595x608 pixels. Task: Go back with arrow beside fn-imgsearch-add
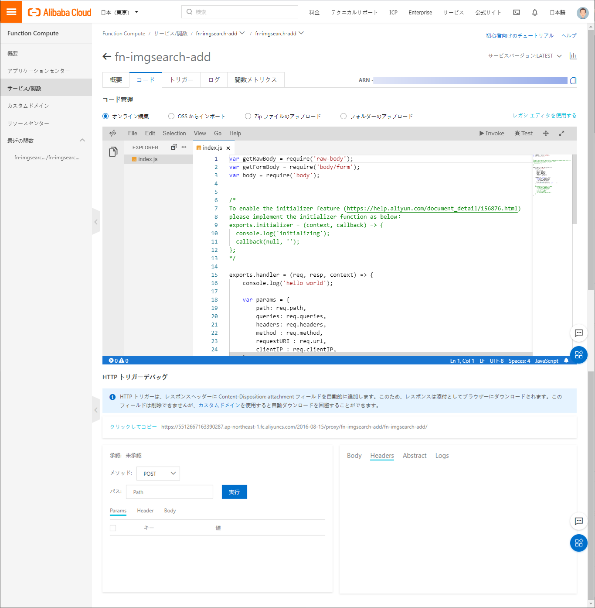[x=107, y=57]
